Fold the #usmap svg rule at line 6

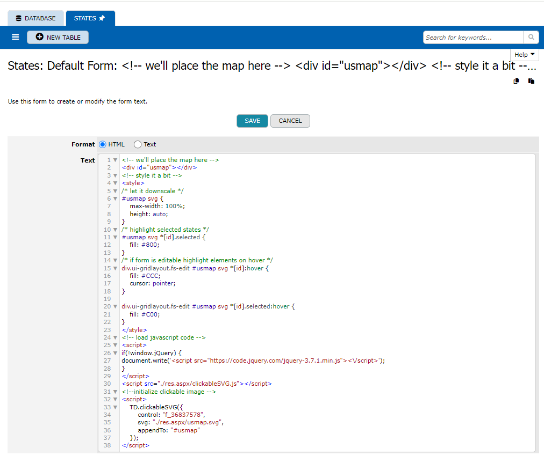click(115, 199)
